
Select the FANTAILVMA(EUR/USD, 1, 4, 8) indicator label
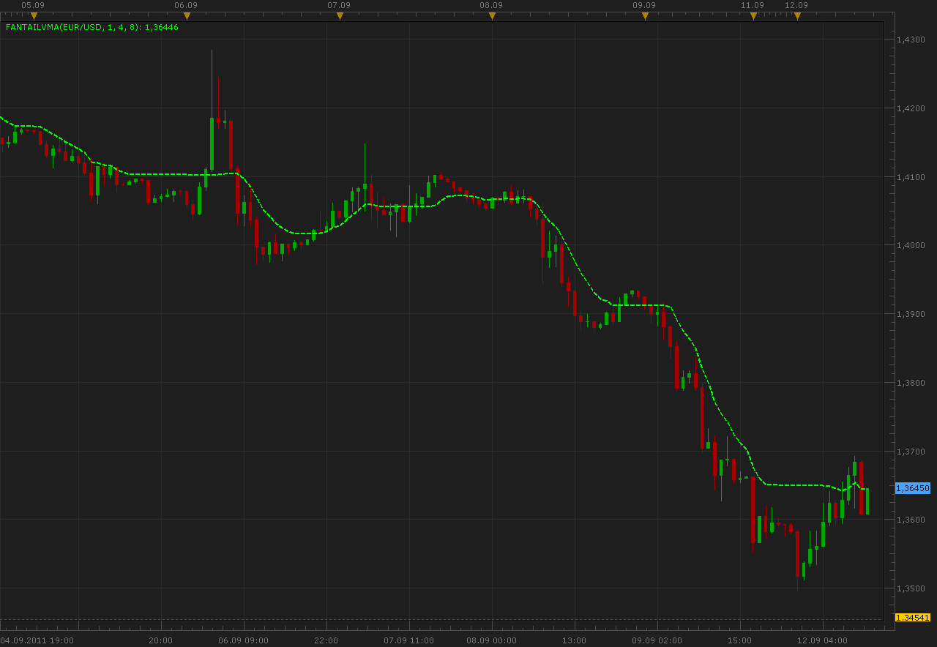tap(92, 28)
